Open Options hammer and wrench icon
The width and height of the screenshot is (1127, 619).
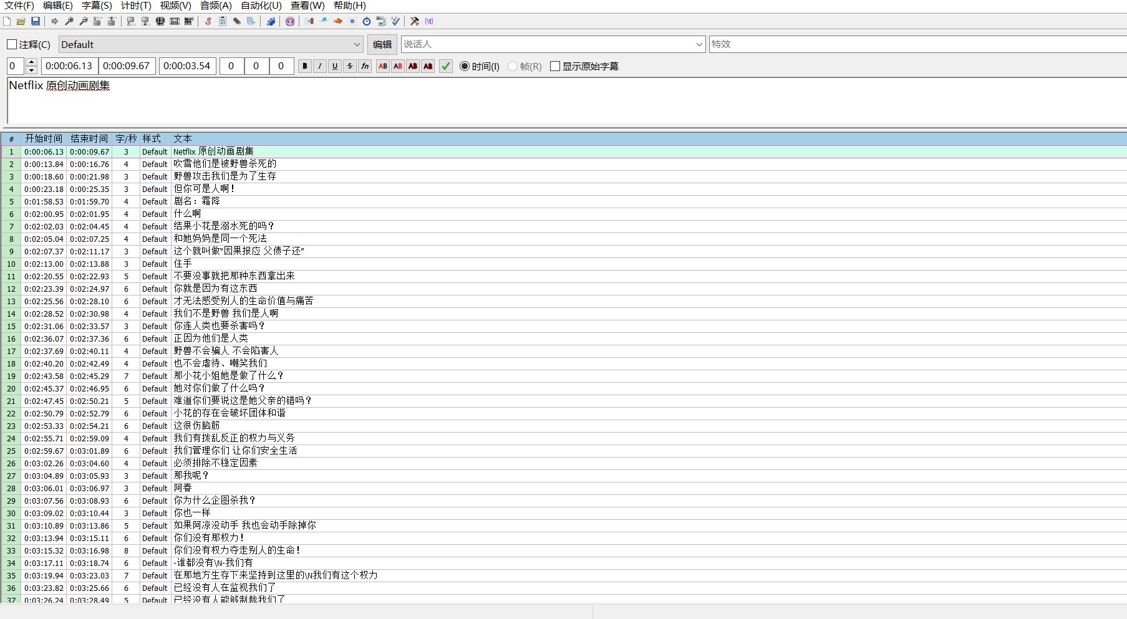[415, 21]
